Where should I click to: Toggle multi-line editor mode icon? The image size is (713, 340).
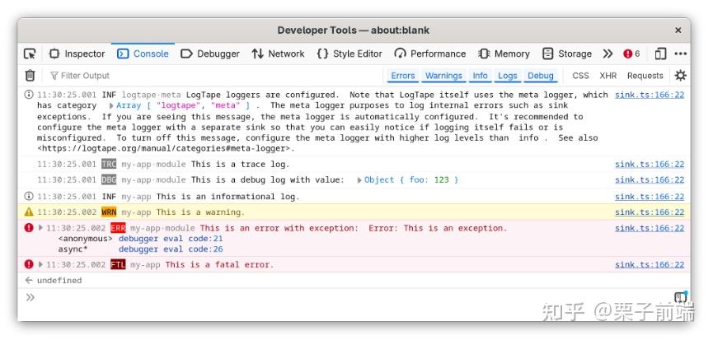680,297
